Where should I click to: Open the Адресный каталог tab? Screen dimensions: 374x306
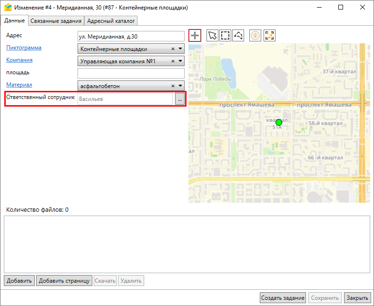coord(111,20)
